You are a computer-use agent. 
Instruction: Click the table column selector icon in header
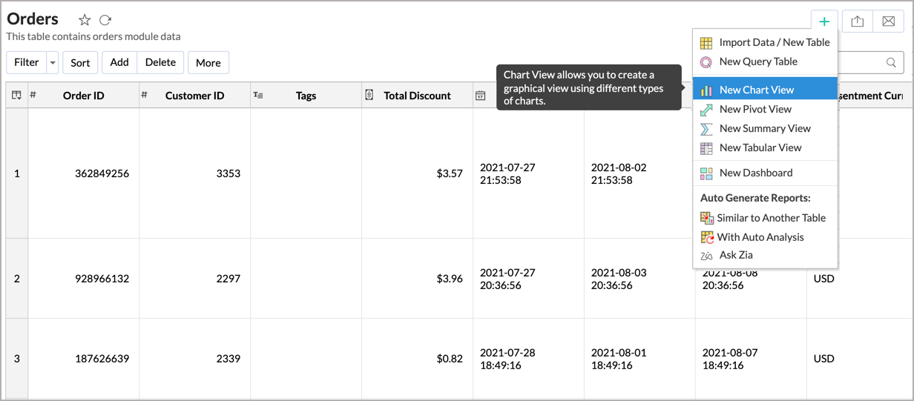[x=16, y=95]
